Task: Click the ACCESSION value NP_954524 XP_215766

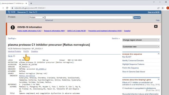Action: coord(28,65)
